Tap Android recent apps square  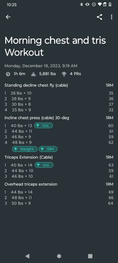click(90, 256)
